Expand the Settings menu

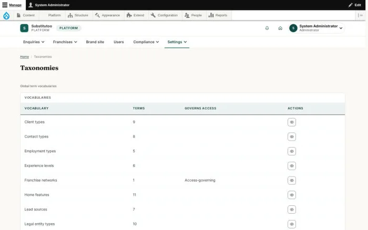pyautogui.click(x=177, y=42)
